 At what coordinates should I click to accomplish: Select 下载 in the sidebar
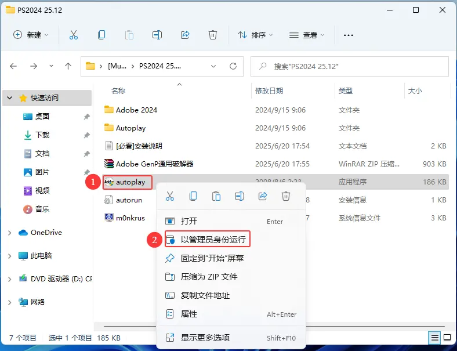42,135
